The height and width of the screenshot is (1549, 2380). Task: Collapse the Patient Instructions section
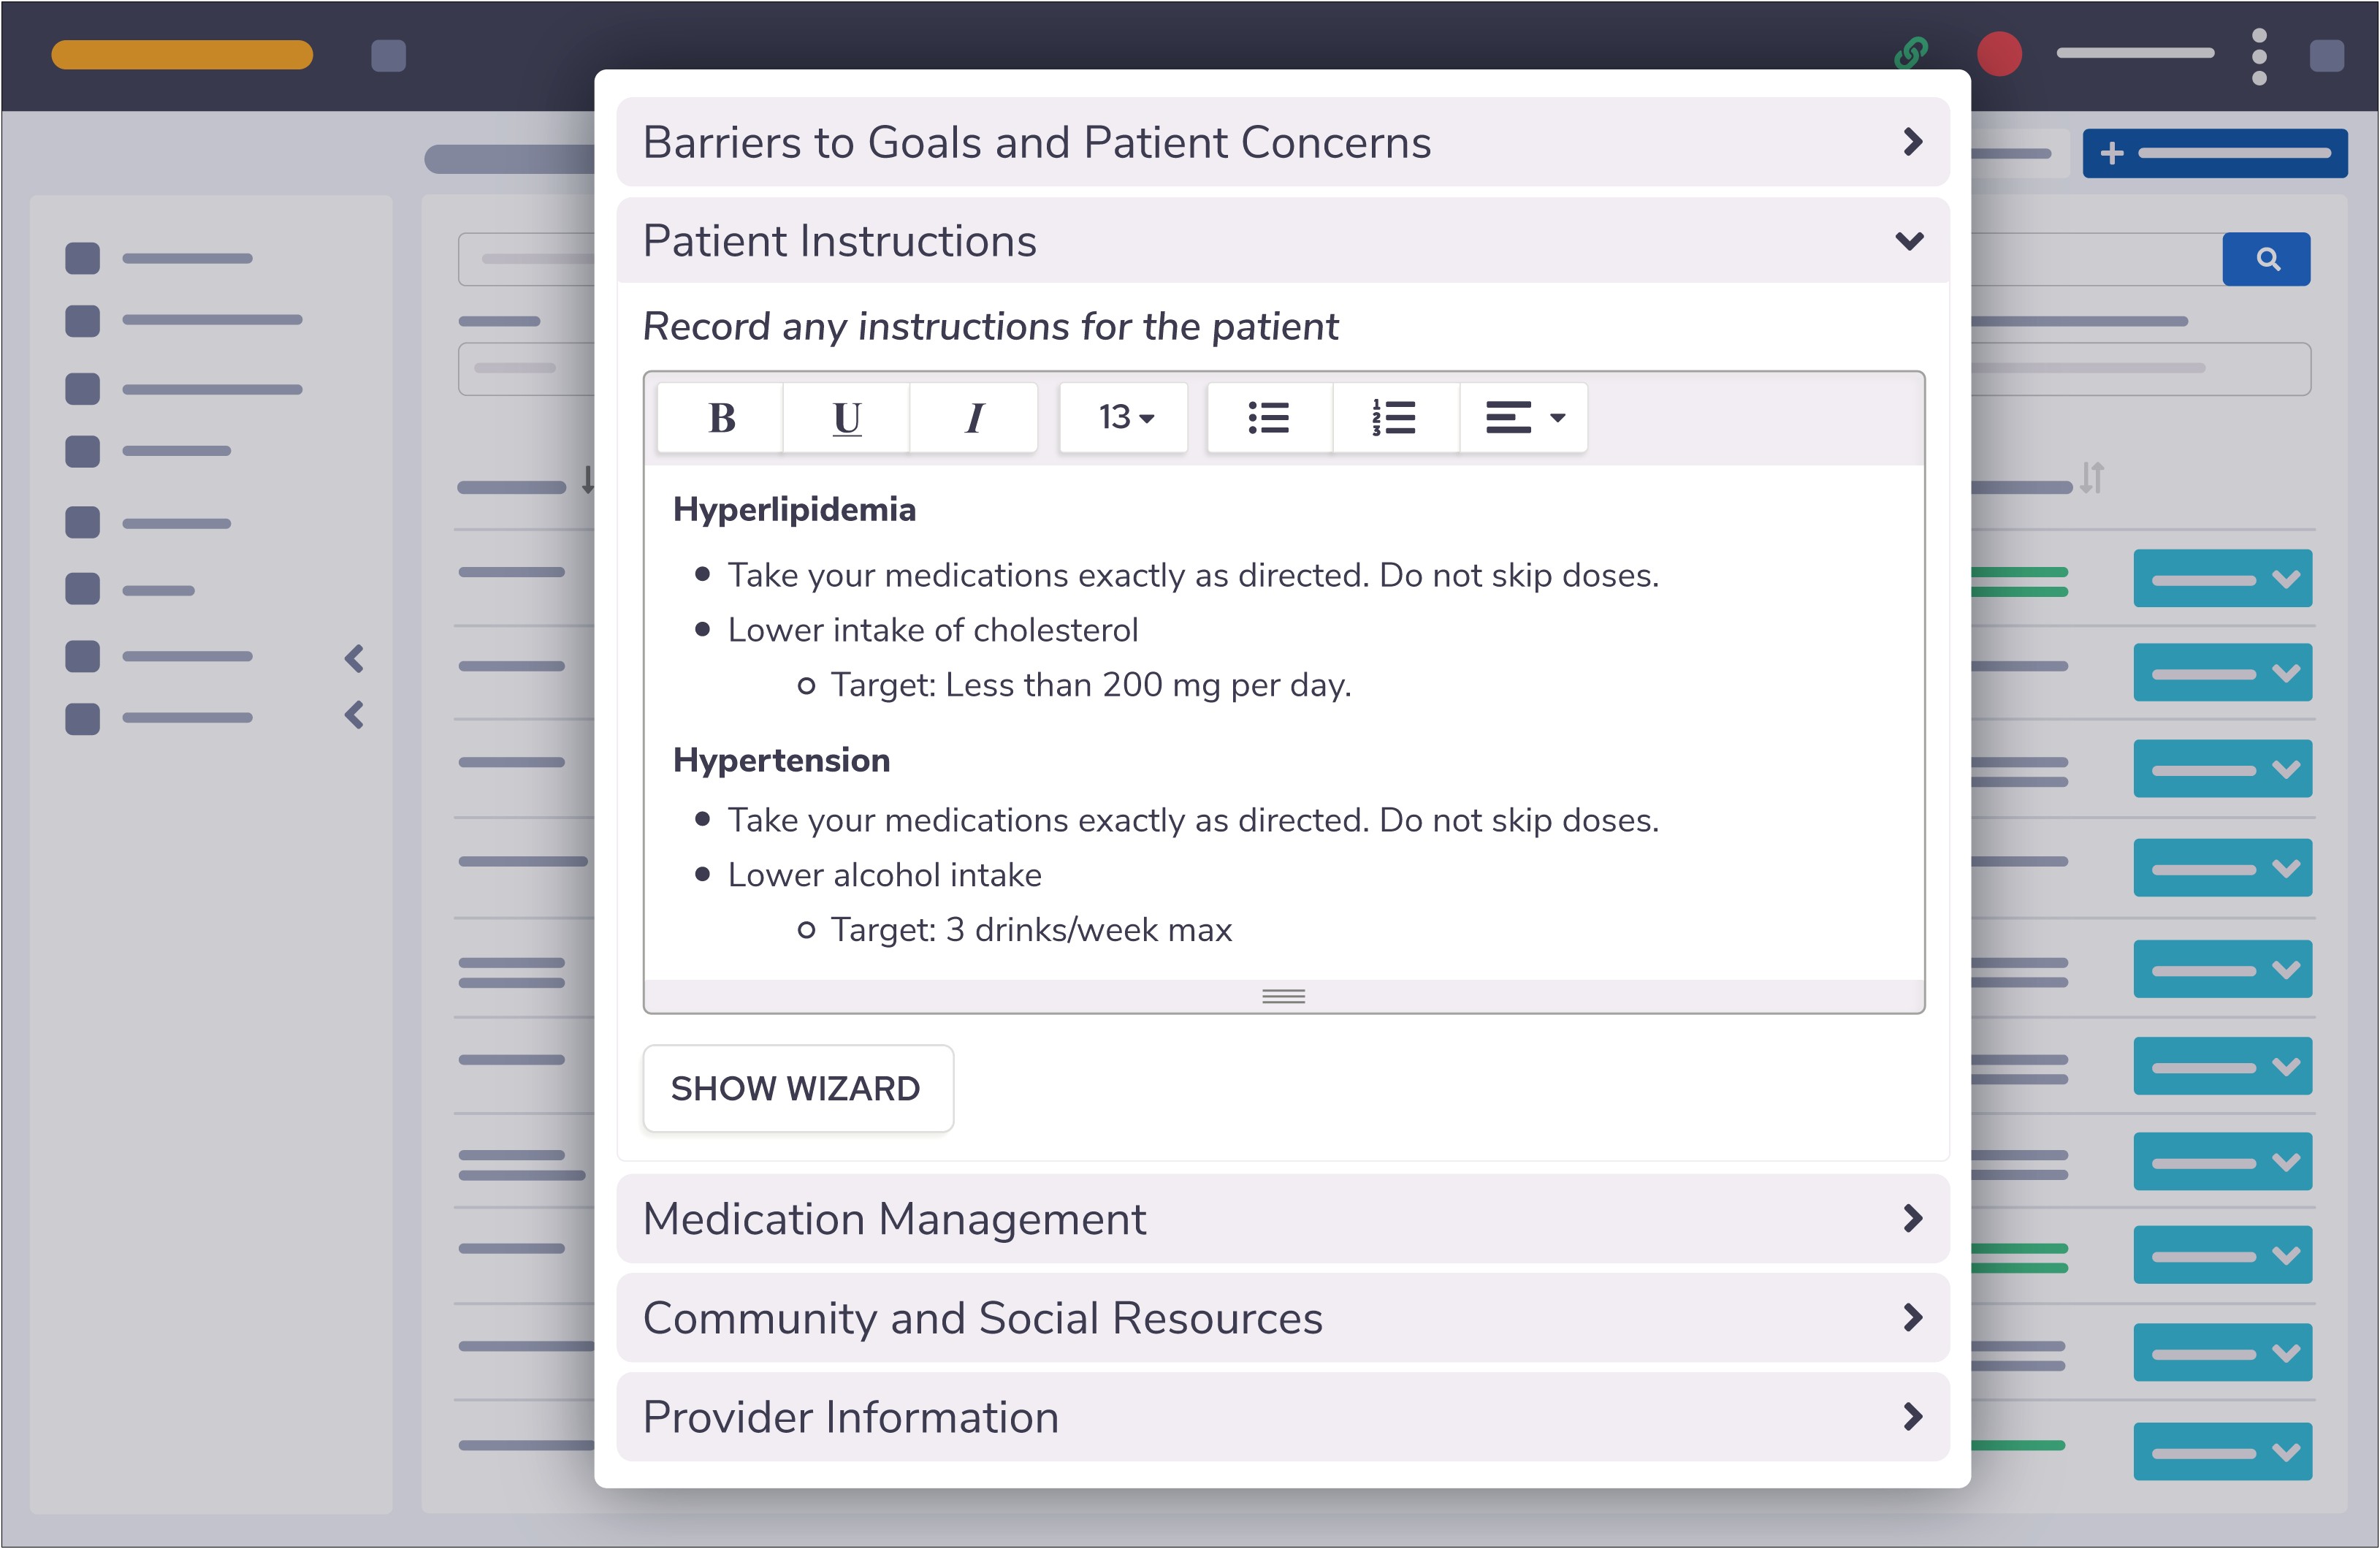pyautogui.click(x=1908, y=241)
